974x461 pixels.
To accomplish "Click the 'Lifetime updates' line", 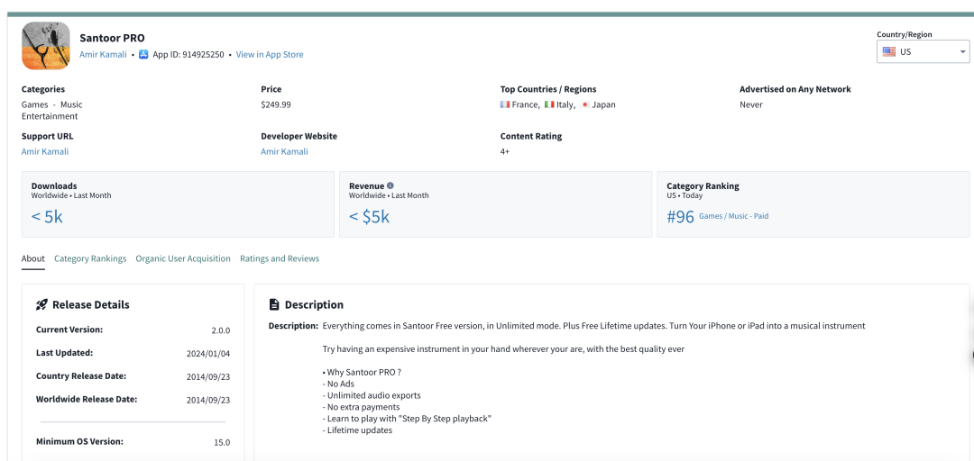I will click(x=358, y=430).
